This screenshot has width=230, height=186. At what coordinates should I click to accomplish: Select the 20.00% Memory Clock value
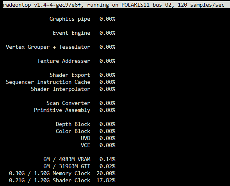pos(106,173)
